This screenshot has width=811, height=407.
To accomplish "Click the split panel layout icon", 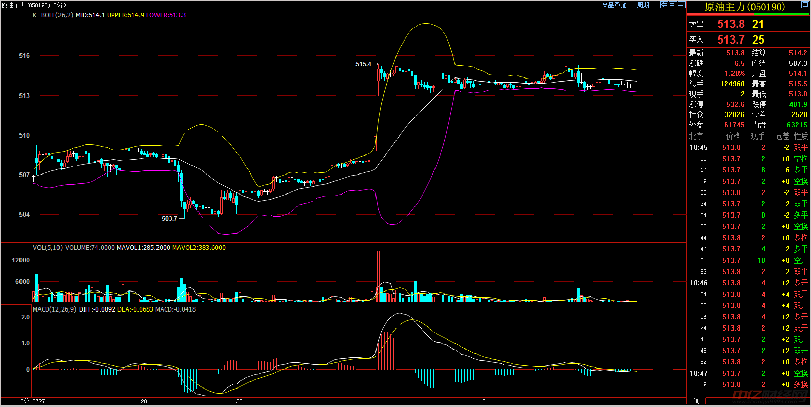I will pos(681,5).
